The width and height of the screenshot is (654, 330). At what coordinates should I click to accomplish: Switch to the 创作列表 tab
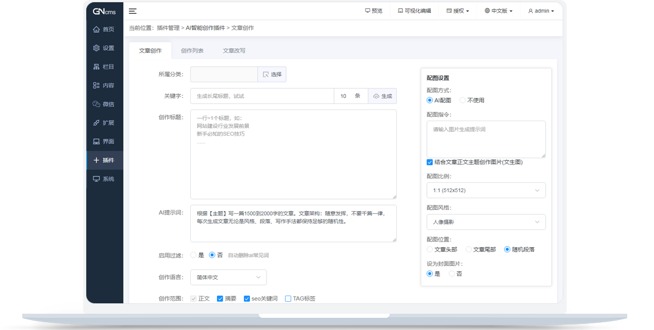click(192, 51)
